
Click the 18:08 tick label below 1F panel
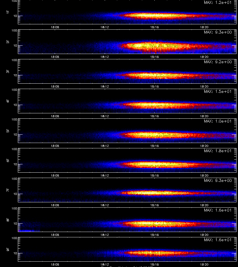coord(55,27)
